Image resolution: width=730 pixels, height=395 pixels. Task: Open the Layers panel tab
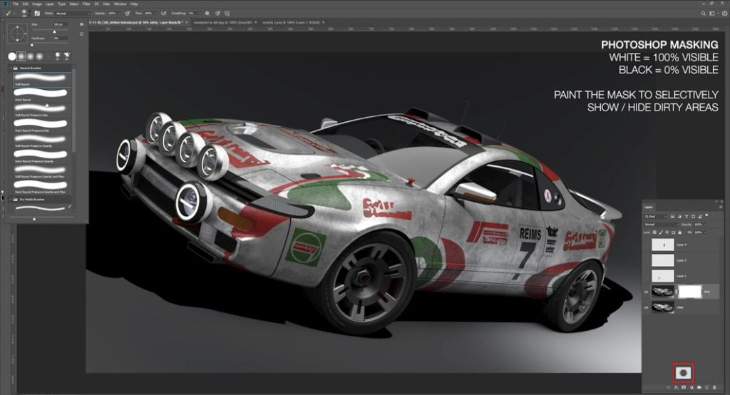649,207
